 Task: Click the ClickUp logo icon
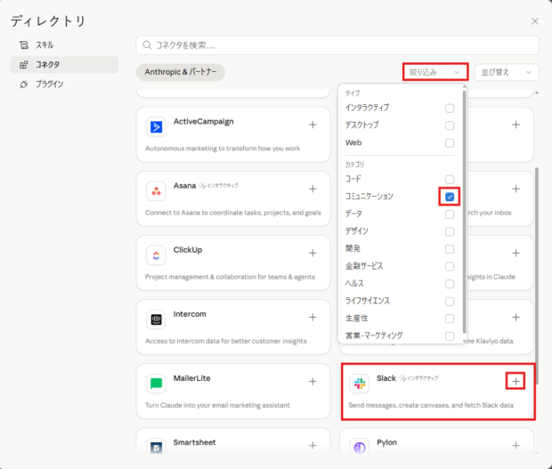tap(157, 255)
